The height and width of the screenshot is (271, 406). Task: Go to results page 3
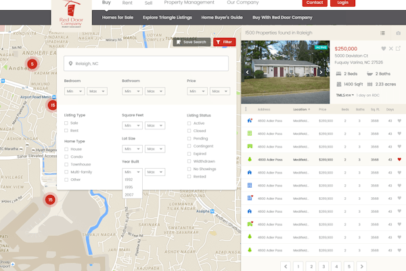[323, 266]
